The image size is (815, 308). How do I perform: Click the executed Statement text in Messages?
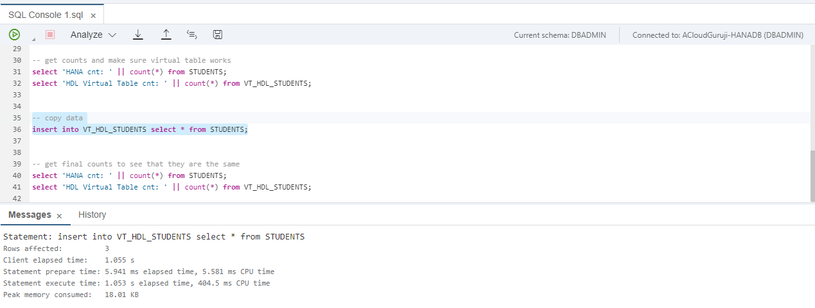[153, 236]
